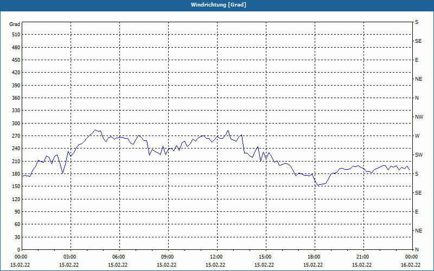
Task: Click the 12:00 time label
Action: 216,257
